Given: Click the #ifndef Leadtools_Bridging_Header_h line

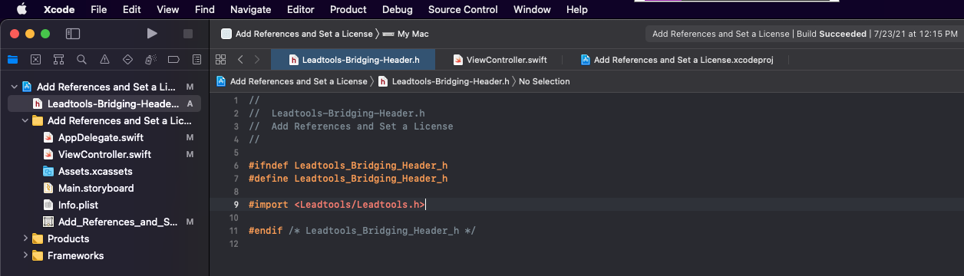Looking at the screenshot, I should coord(348,165).
